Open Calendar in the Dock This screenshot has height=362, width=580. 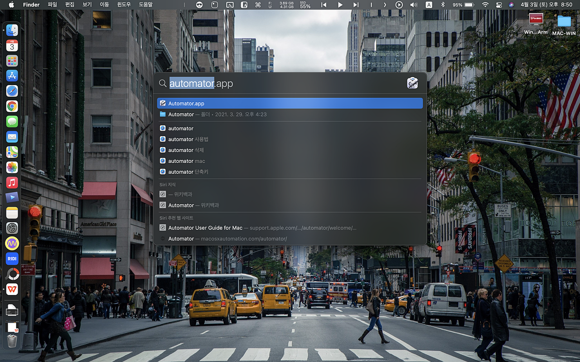pos(12,45)
